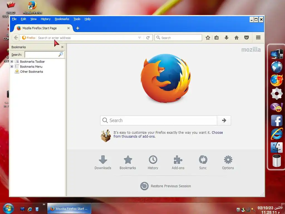285x214 pixels.
Task: Open the Tools menu
Action: point(77,19)
